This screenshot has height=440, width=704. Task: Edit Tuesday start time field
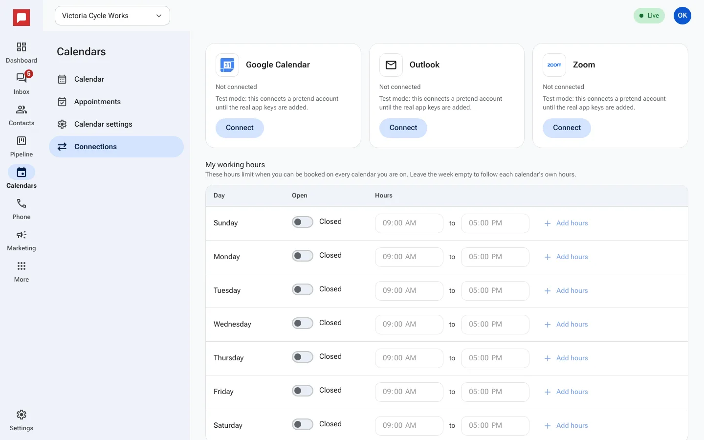click(409, 291)
